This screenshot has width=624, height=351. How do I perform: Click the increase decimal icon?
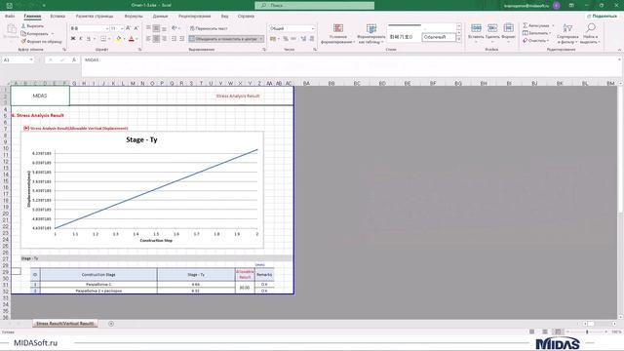coord(303,39)
